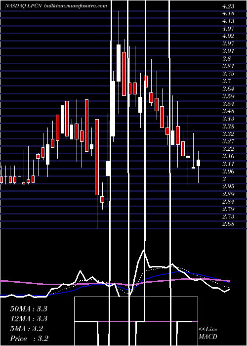Choose the 2.89 price label
Screen dimensions: 247x346
228,194
